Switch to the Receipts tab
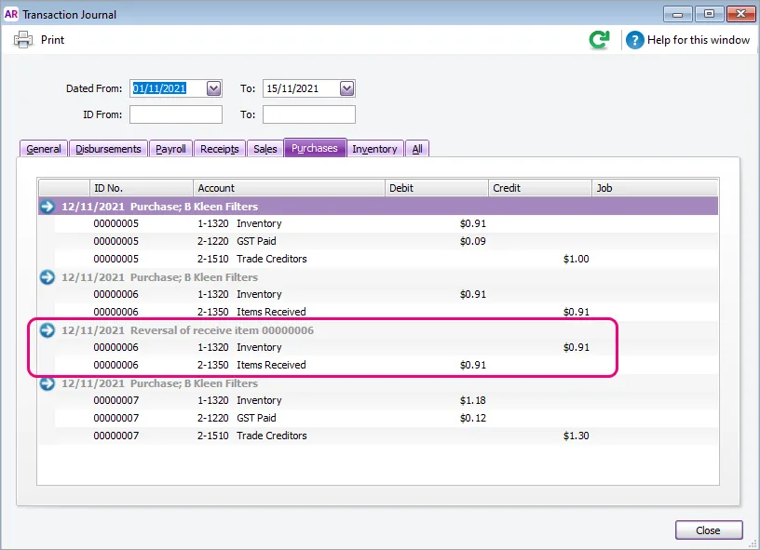Image resolution: width=760 pixels, height=550 pixels. [220, 149]
